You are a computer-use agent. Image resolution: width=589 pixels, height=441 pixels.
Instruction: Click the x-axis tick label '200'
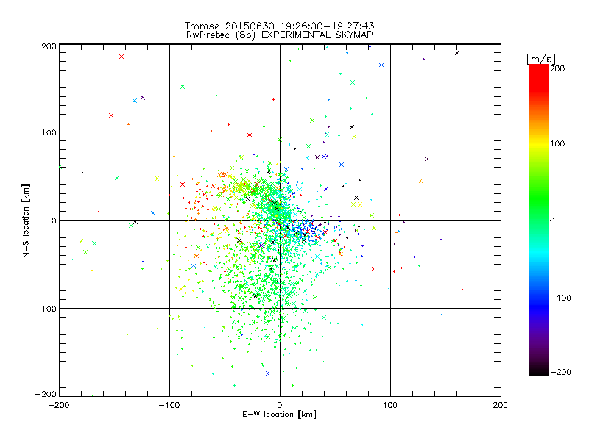pyautogui.click(x=501, y=405)
